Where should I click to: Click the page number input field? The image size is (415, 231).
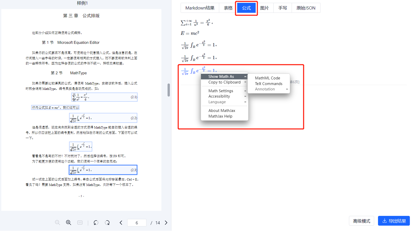click(137, 223)
